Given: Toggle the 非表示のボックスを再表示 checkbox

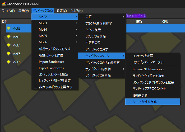Looking at the screenshot, I should coord(35,87).
